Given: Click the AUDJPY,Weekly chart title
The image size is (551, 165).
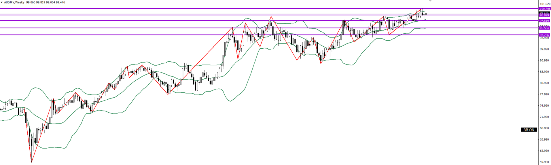Looking at the screenshot, I should click(14, 2).
